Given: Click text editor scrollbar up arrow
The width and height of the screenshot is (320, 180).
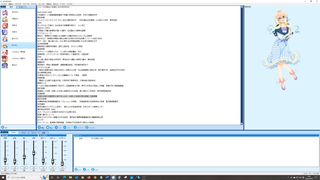Looking at the screenshot, I should pyautogui.click(x=242, y=7).
